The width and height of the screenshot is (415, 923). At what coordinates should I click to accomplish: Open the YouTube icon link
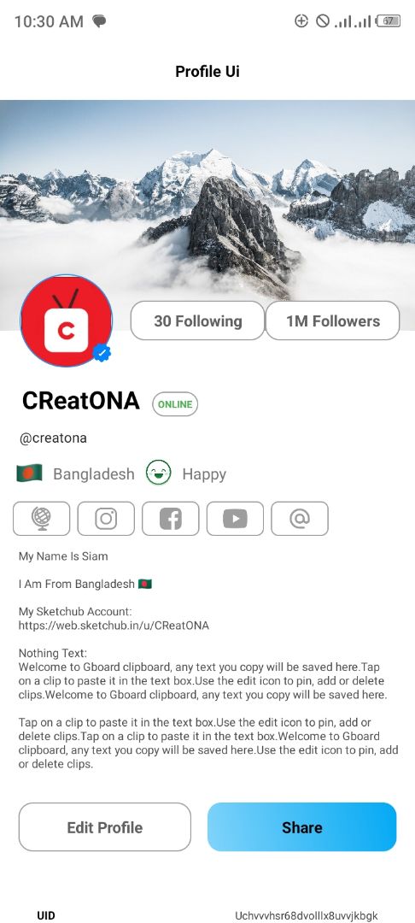point(235,519)
